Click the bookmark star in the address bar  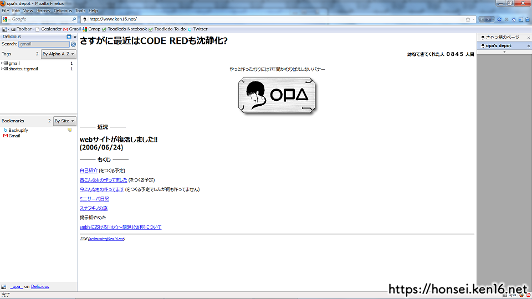click(468, 19)
